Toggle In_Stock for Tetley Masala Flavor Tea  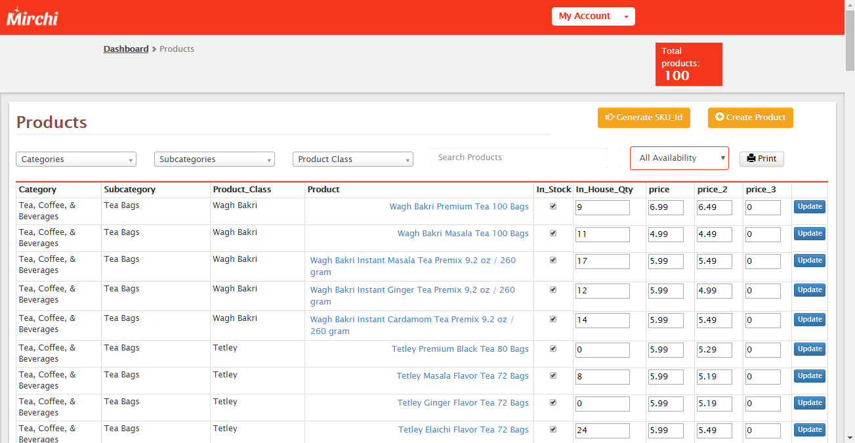[553, 375]
